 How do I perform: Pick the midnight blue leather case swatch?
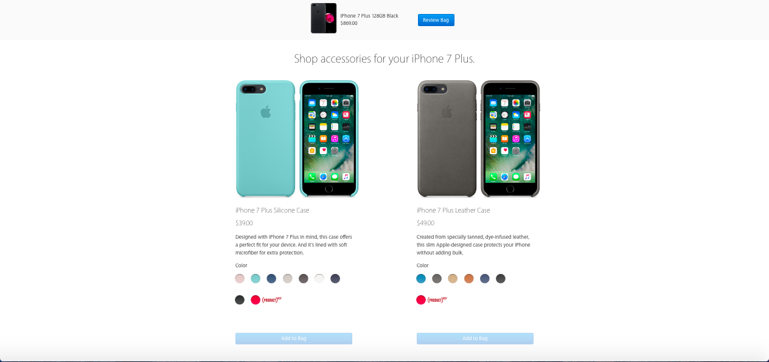[485, 279]
